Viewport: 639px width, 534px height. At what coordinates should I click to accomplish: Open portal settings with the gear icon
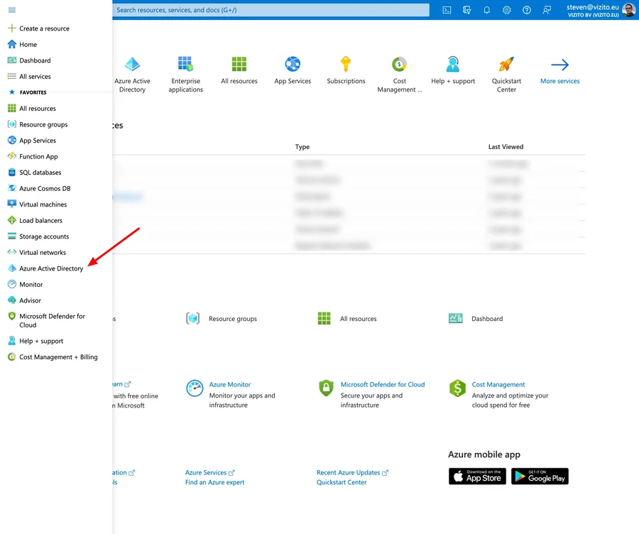click(506, 10)
